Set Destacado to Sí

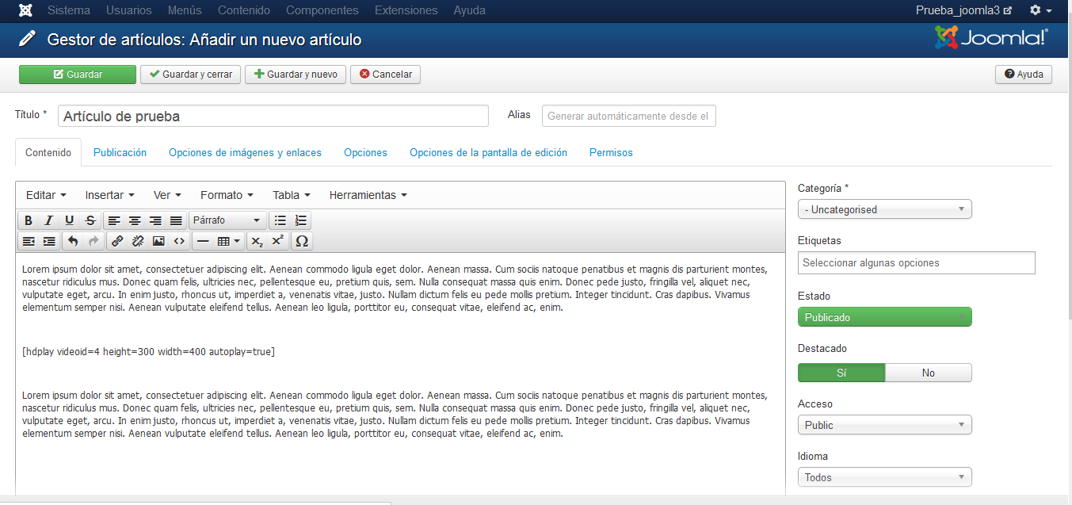(841, 373)
